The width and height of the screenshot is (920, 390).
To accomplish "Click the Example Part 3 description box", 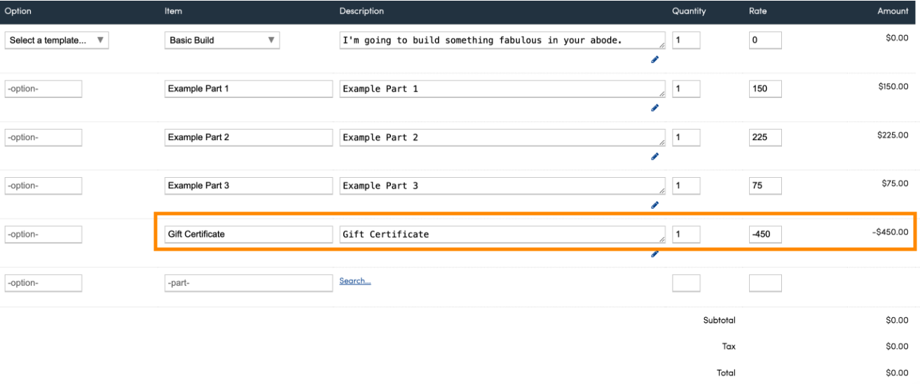I will pos(502,186).
